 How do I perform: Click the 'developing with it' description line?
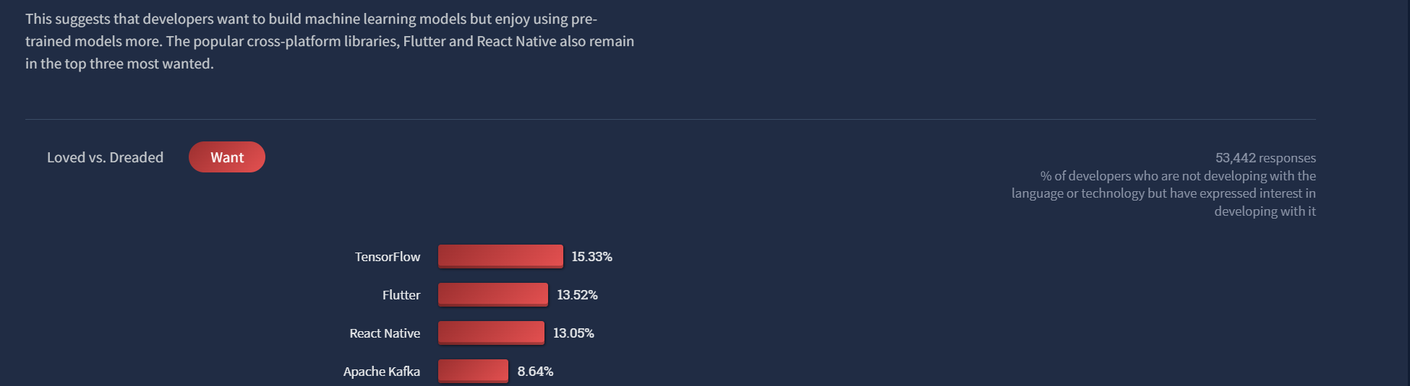[x=1265, y=211]
